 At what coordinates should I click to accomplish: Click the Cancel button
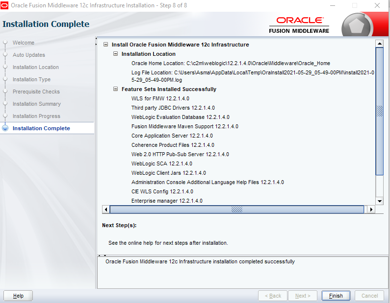point(369,296)
